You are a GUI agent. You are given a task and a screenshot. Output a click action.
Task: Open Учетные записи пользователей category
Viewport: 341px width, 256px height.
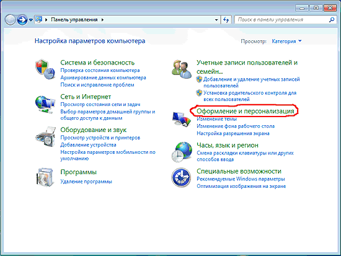(x=247, y=67)
